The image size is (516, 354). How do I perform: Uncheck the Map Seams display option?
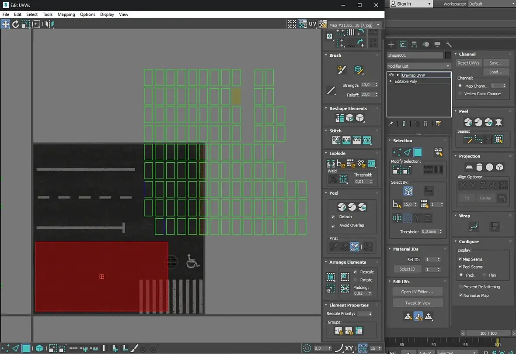point(460,259)
